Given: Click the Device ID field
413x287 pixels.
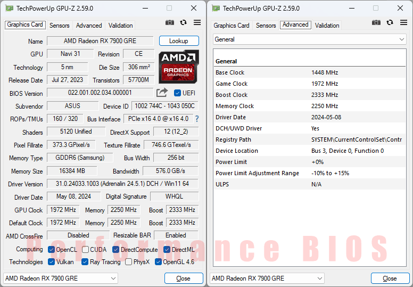Looking at the screenshot, I should tap(164, 106).
